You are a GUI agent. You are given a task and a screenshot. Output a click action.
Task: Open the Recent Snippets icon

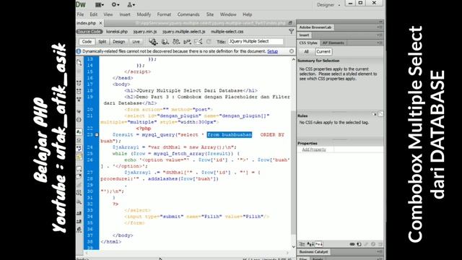(79, 193)
